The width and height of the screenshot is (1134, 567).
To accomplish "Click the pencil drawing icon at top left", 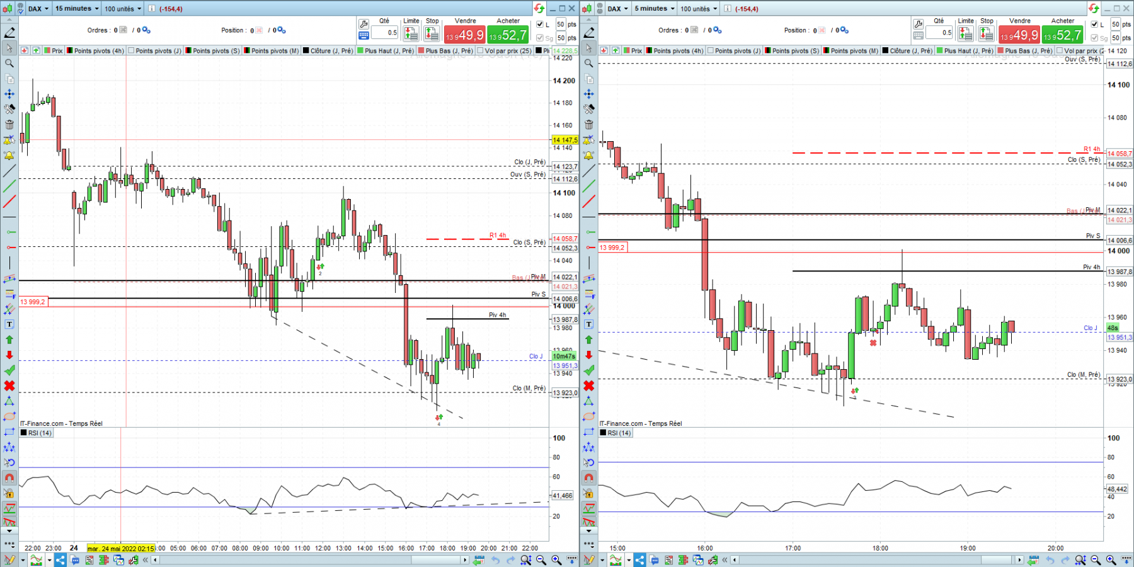I will 9,32.
